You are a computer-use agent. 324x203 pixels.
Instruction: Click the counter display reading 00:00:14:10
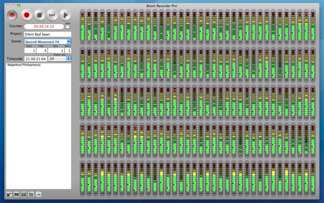[x=43, y=26]
